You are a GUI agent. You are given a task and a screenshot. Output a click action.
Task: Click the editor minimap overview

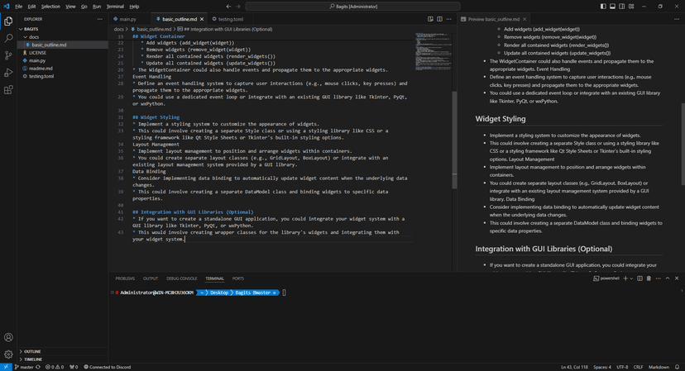433,51
